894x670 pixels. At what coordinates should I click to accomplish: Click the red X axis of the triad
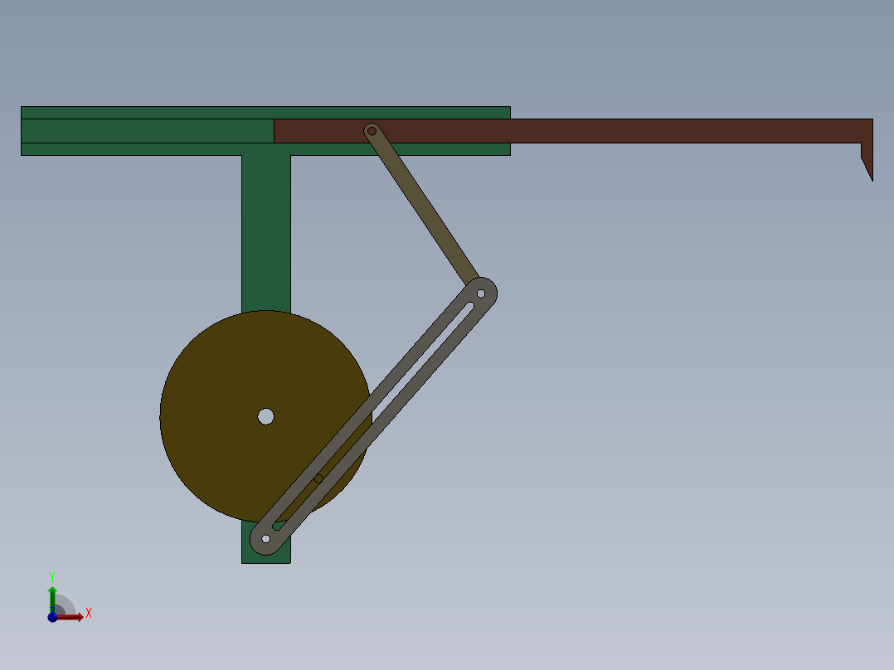(x=71, y=617)
